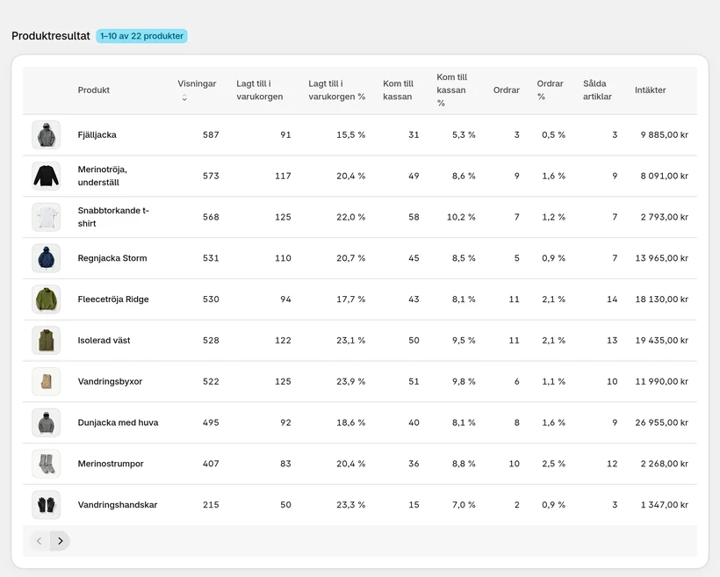Image resolution: width=720 pixels, height=577 pixels.
Task: Go to next page of products
Action: tap(61, 541)
